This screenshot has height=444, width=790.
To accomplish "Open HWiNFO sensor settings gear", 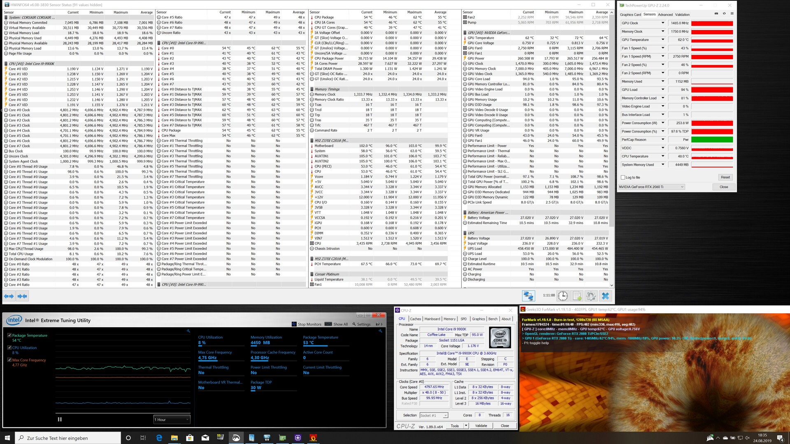I will pyautogui.click(x=591, y=296).
